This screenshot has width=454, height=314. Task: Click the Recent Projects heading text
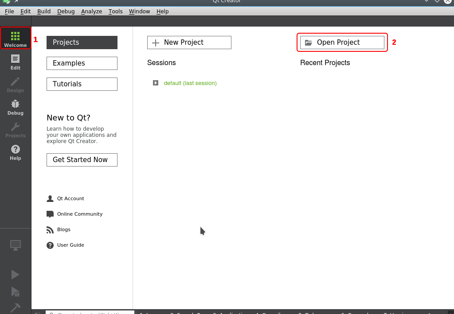pos(325,63)
